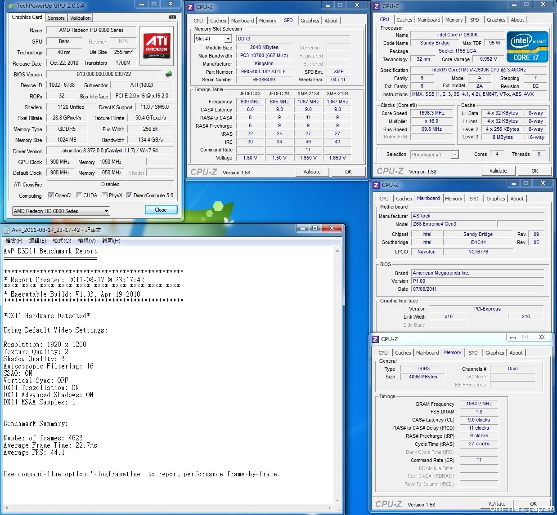
Task: Click the 'Average FPS: 44.1' line in Notepad
Action: tap(34, 453)
